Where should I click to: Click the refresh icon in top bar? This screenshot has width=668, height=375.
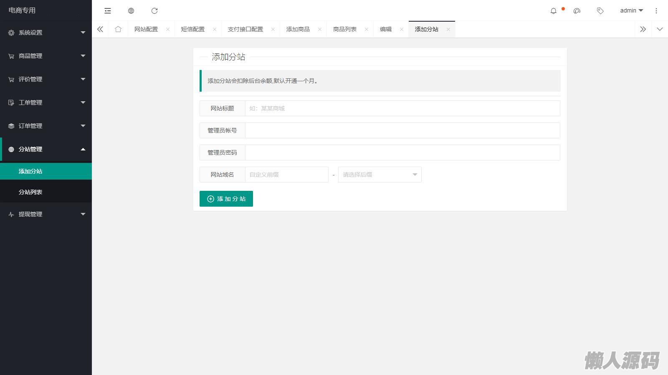pos(154,11)
